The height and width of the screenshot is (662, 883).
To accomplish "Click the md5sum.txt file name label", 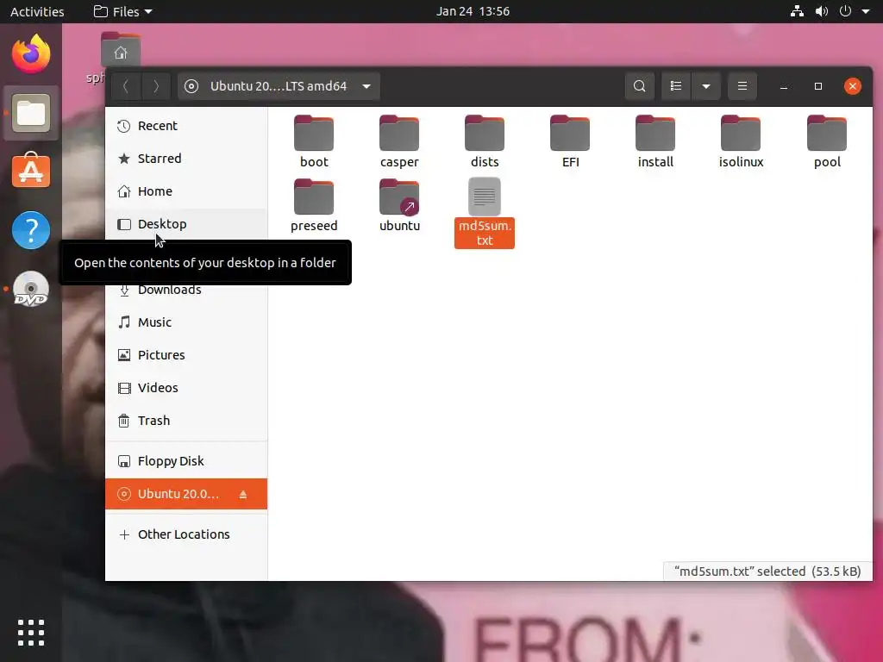I will coord(485,233).
